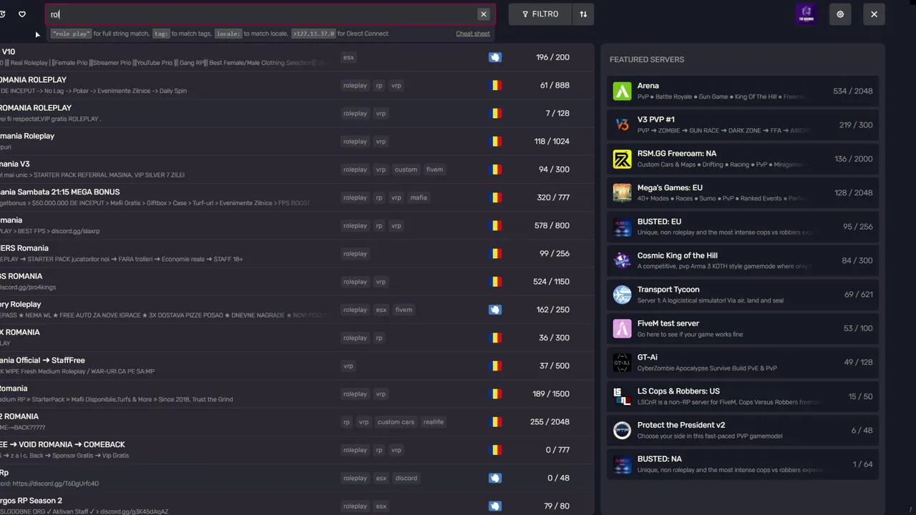Click the BUSTED: EU server icon
916x515 pixels.
click(x=622, y=227)
